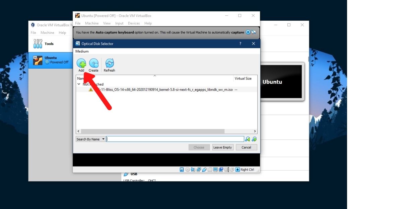The image size is (402, 209).
Task: Click the scroll left arrow of medium list
Action: [79, 131]
